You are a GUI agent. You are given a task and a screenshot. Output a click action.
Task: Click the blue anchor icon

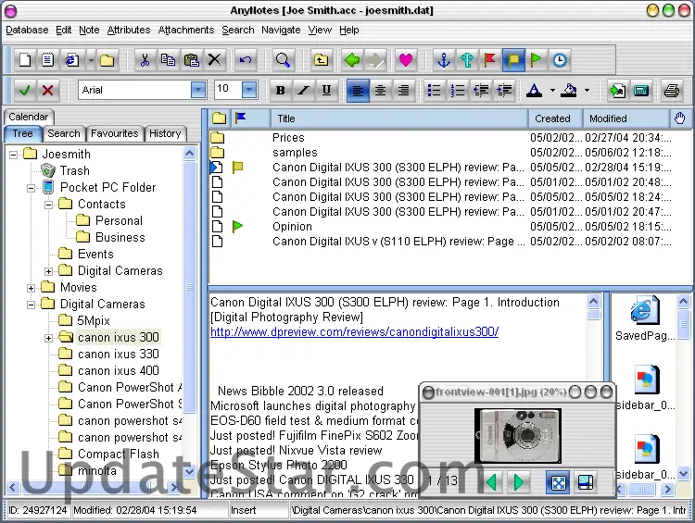coord(444,60)
